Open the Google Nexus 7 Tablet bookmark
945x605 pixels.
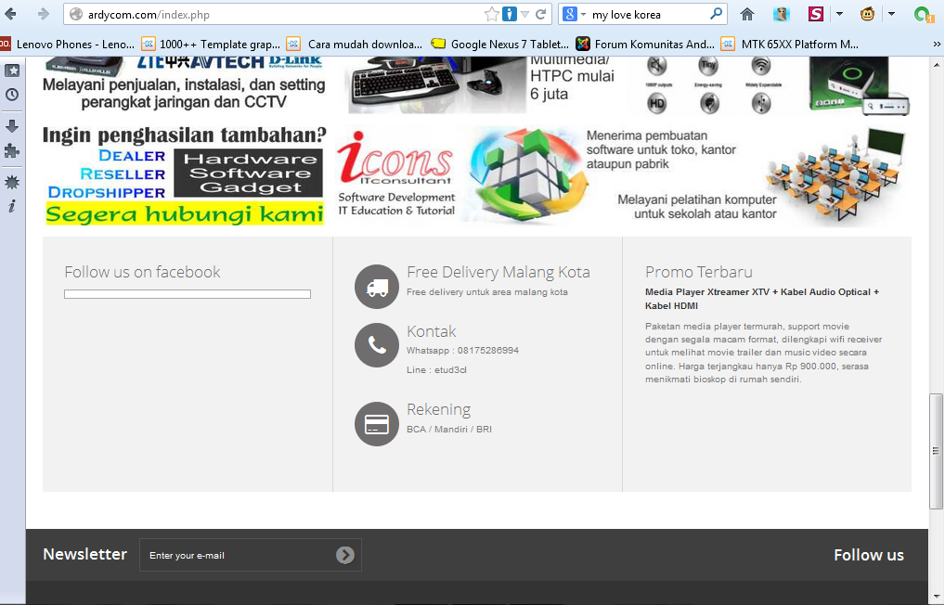click(x=499, y=44)
